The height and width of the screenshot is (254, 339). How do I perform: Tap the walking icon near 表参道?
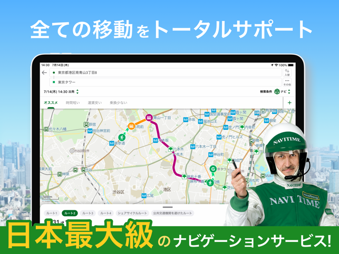[122, 137]
